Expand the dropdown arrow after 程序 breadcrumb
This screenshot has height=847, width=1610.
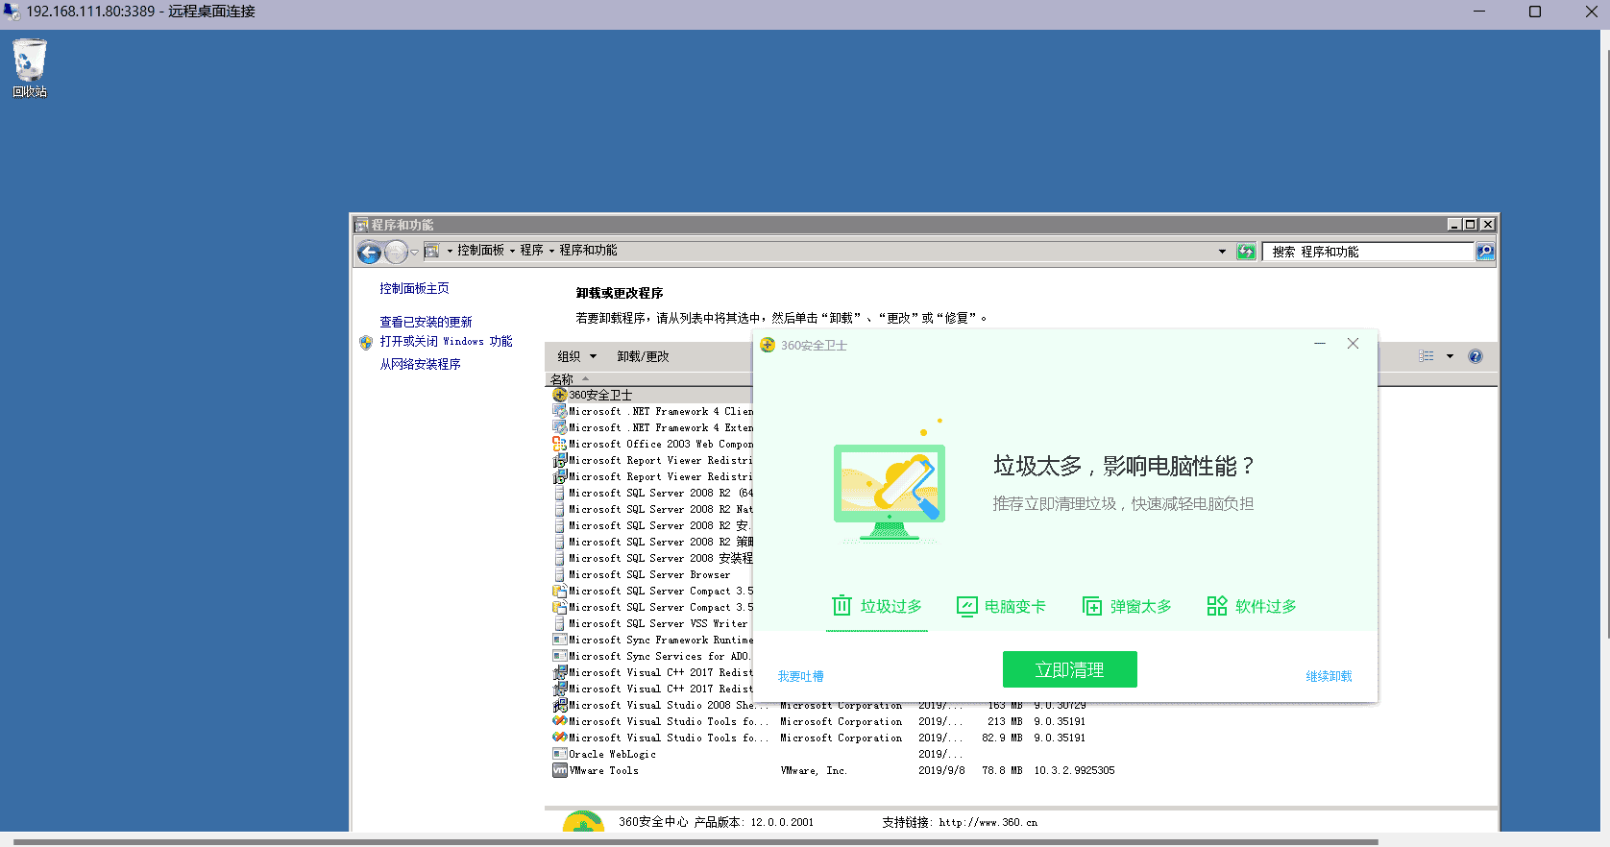coord(551,251)
